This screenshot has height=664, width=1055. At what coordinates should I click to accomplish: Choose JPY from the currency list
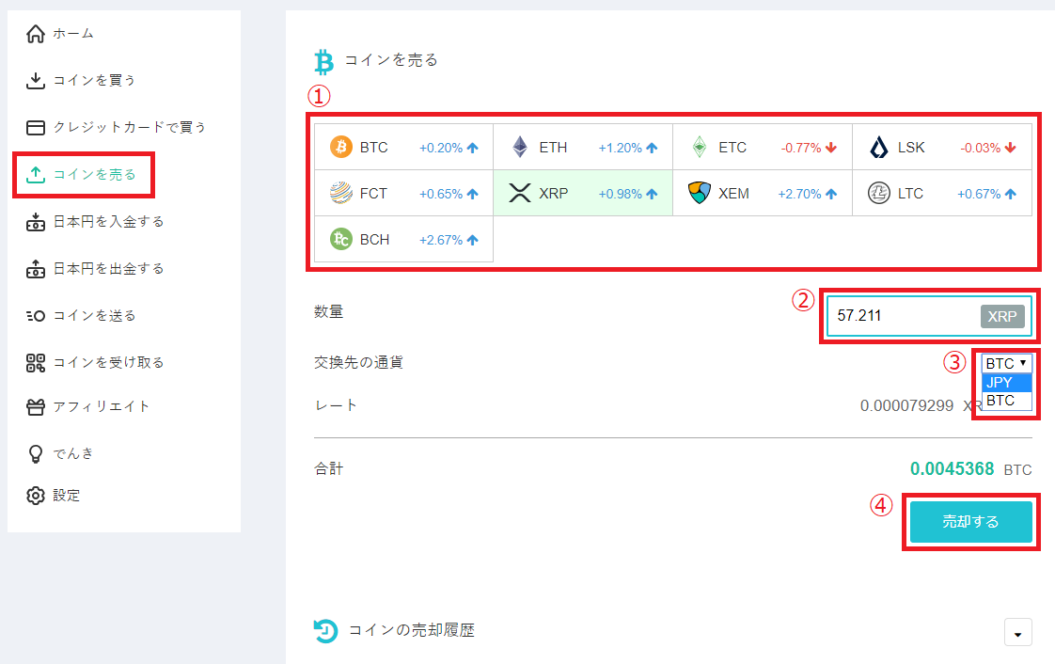tap(1006, 382)
